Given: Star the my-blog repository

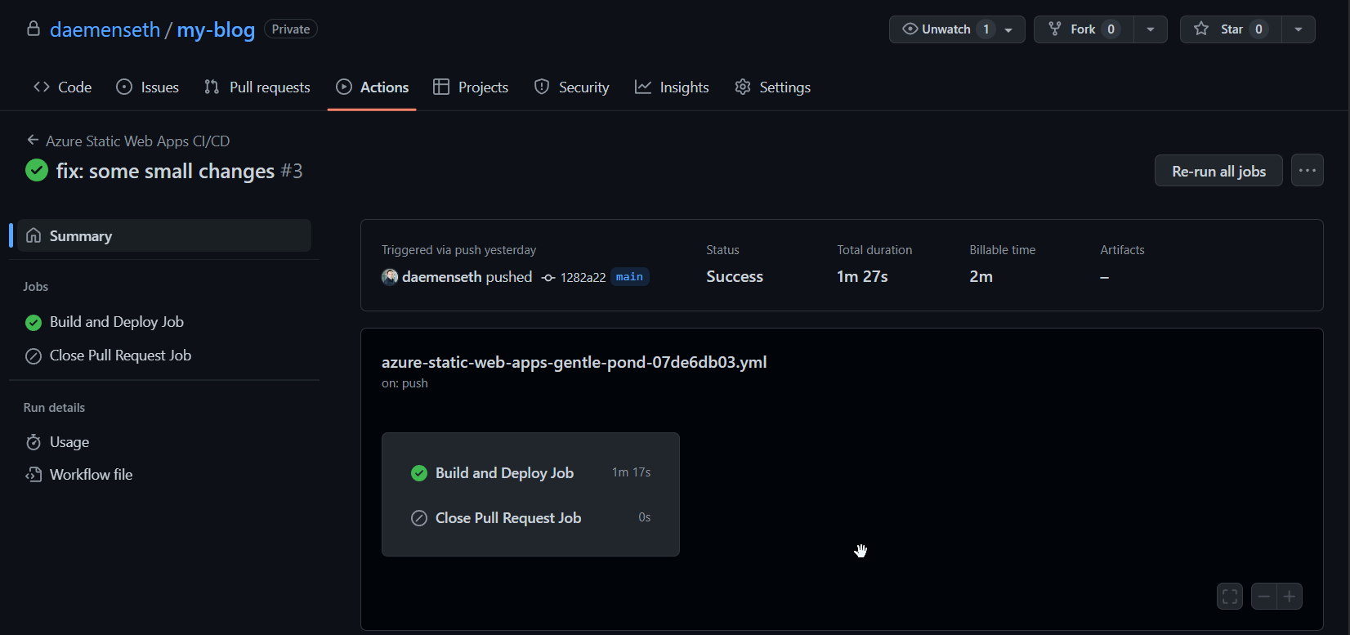Looking at the screenshot, I should pyautogui.click(x=1231, y=29).
